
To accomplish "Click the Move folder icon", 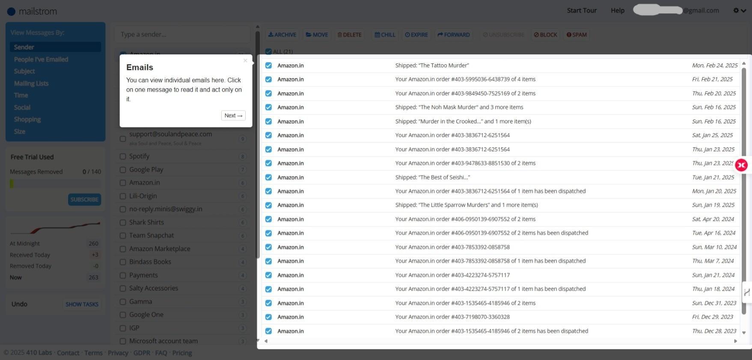I will [x=309, y=35].
